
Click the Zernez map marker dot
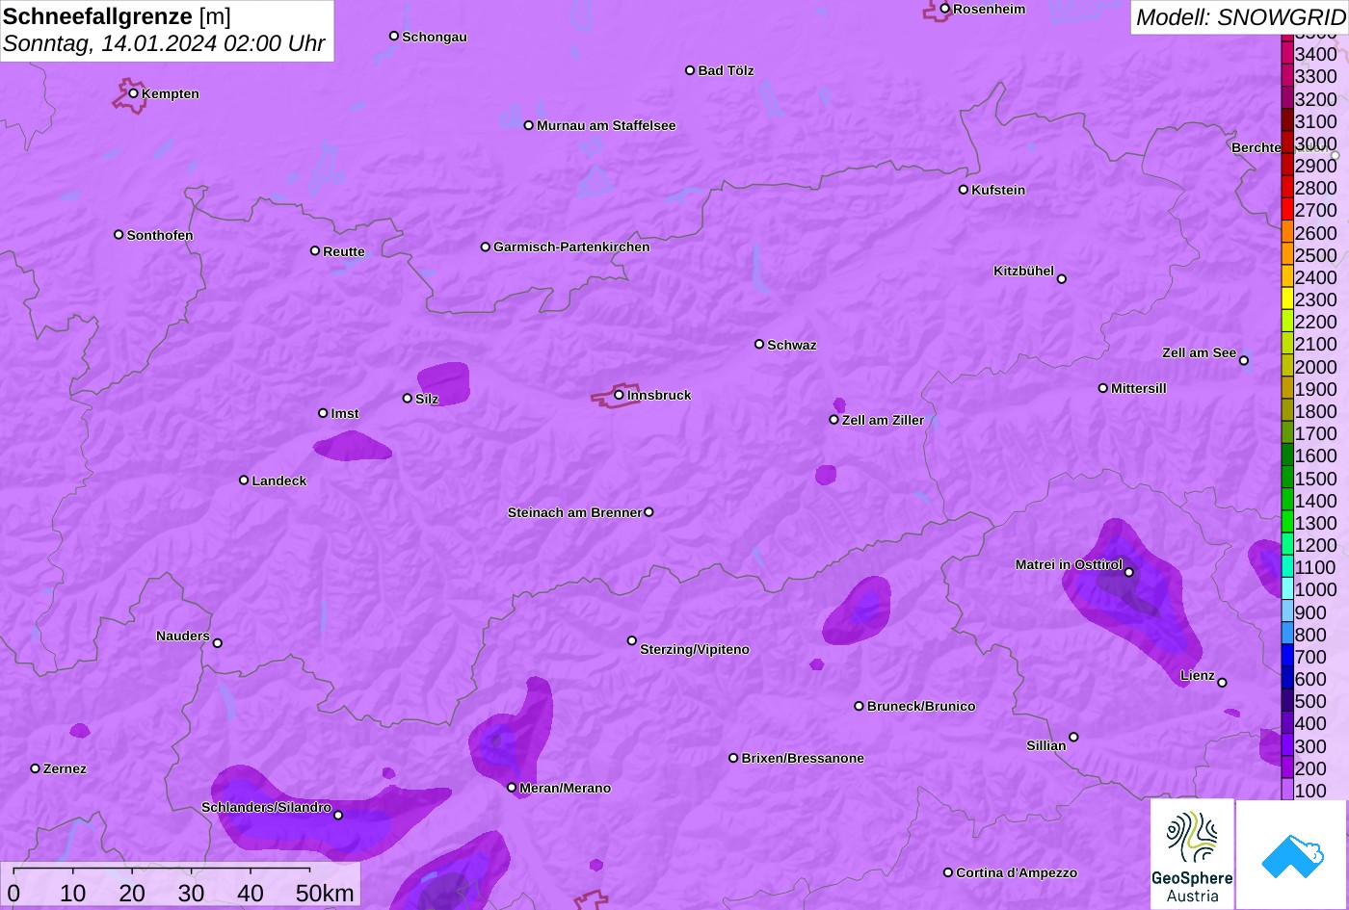point(36,768)
